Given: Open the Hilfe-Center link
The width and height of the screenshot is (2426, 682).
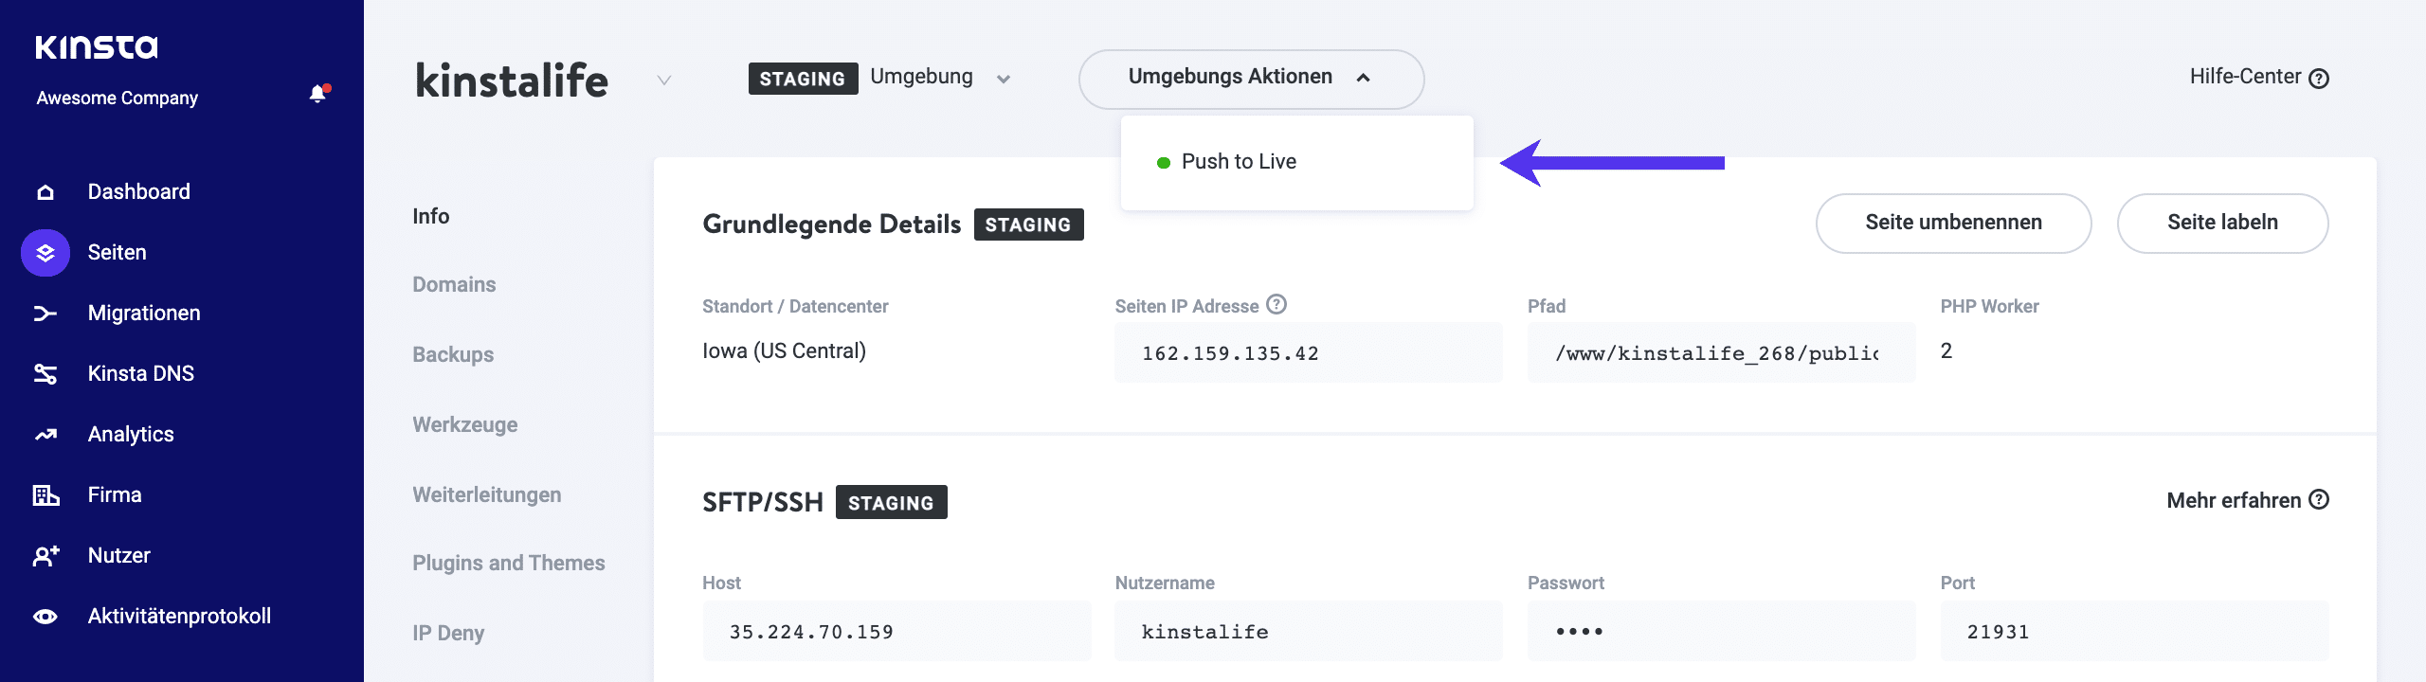Looking at the screenshot, I should point(2258,77).
